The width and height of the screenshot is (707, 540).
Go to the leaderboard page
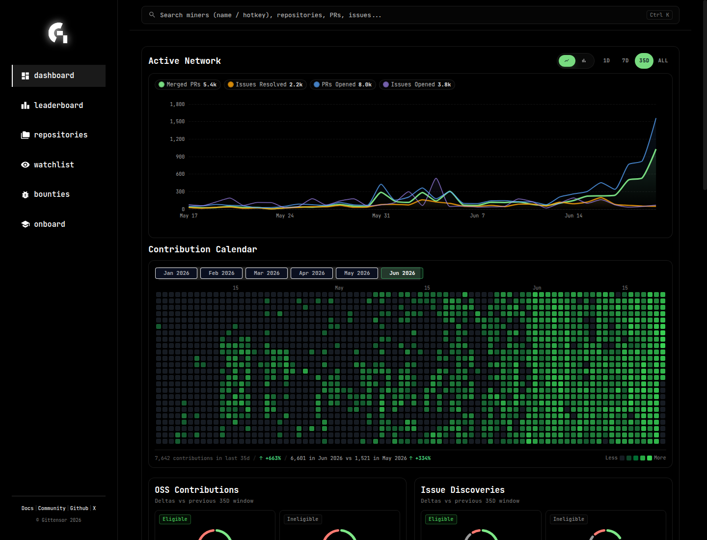(x=59, y=106)
